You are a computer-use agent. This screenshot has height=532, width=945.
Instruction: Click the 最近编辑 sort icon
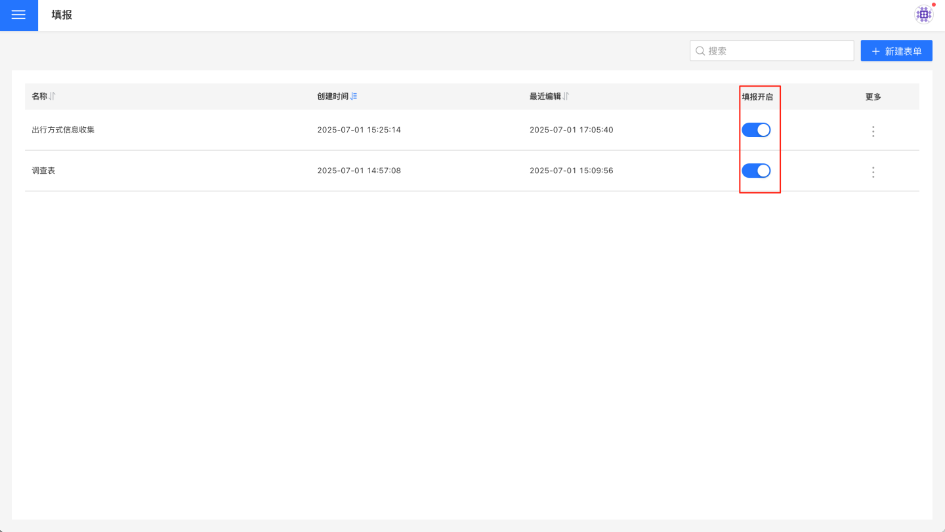[566, 96]
